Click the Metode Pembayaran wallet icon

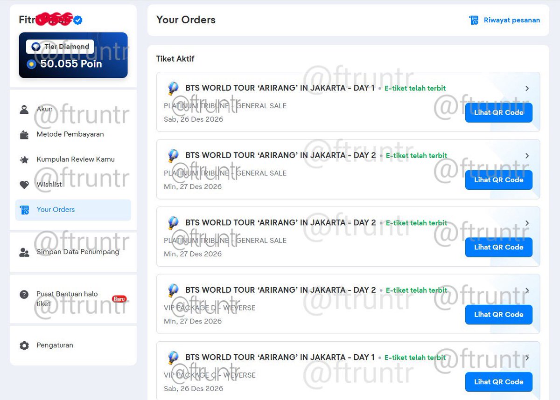click(x=24, y=135)
